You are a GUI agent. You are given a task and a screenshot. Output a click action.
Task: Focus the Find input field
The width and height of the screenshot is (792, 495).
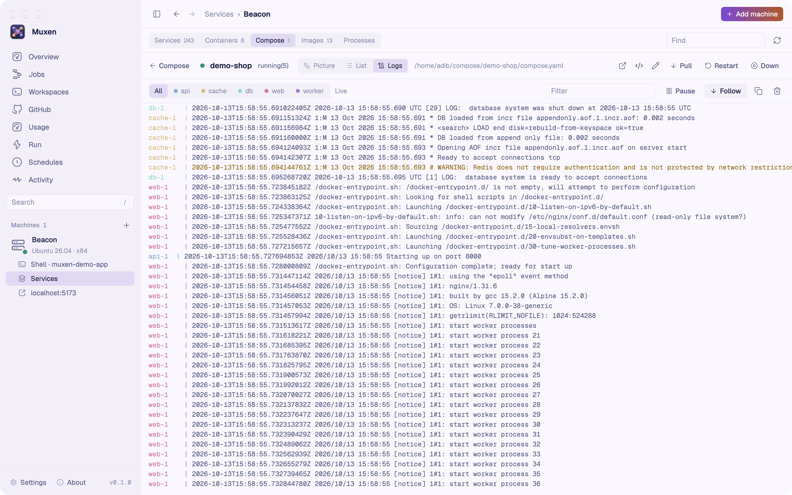[x=716, y=40]
